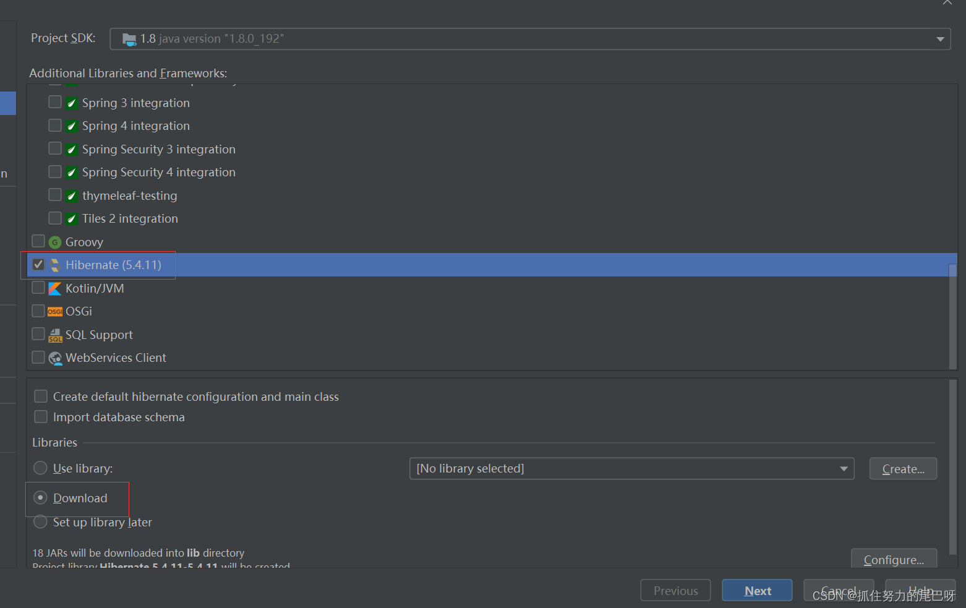966x608 pixels.
Task: Select the Use library radio button
Action: click(x=40, y=468)
